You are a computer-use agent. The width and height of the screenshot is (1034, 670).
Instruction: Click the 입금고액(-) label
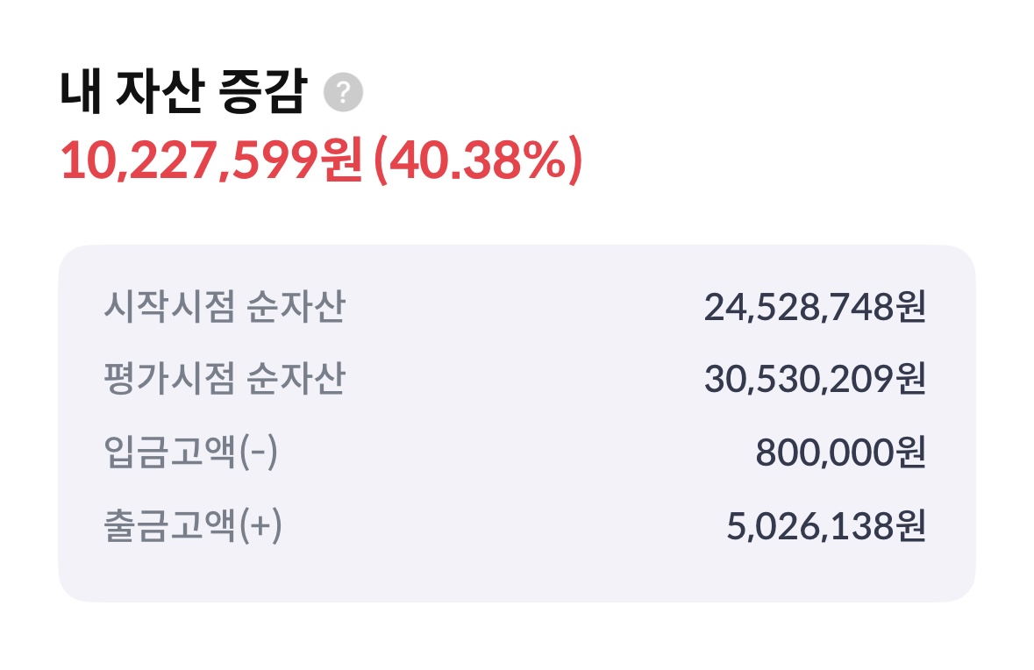click(190, 454)
